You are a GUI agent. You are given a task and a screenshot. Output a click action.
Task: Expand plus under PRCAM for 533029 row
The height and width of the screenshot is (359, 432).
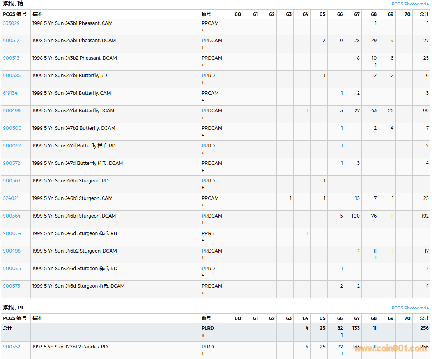click(203, 30)
